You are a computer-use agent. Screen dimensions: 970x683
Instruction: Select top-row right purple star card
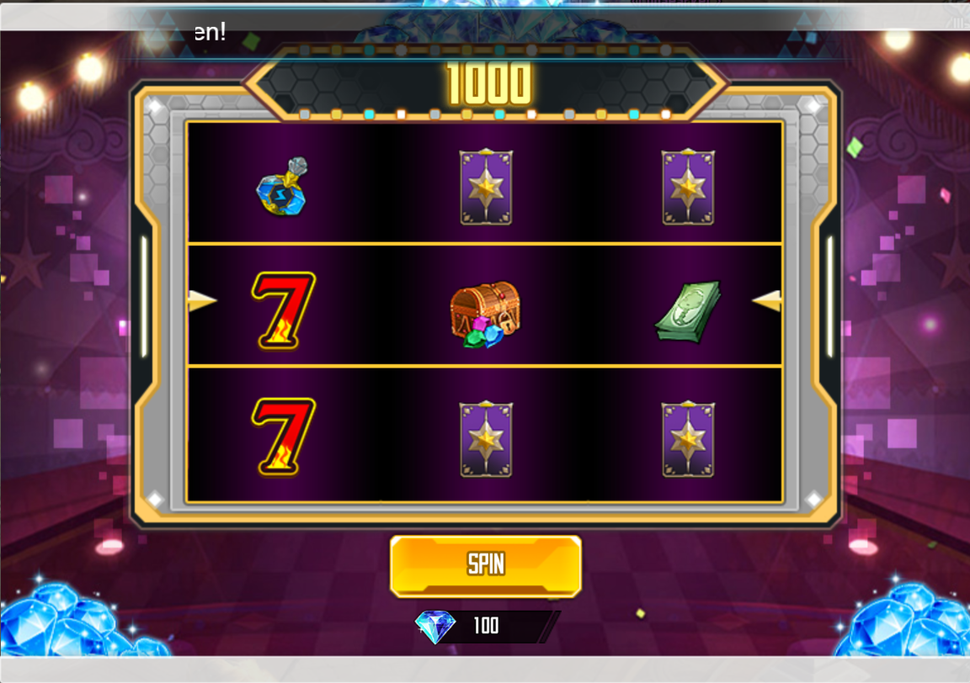[688, 186]
